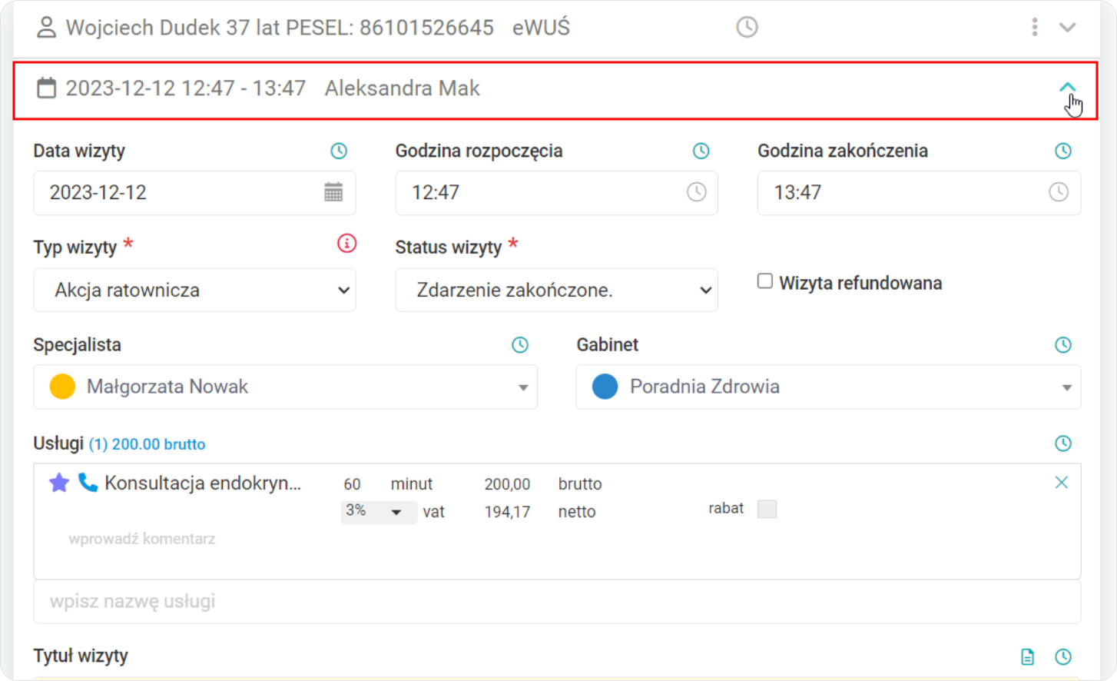Click the Godzina zakończenia 13:47 field
This screenshot has height=681, width=1117.
(919, 193)
